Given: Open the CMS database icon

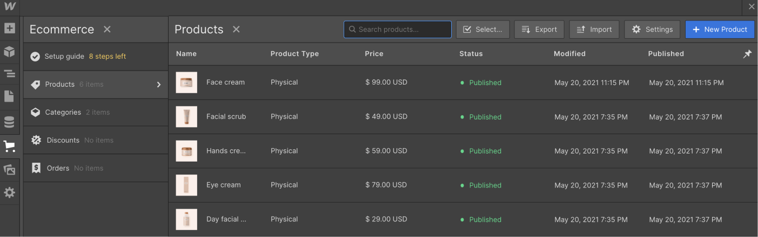Looking at the screenshot, I should click(9, 122).
